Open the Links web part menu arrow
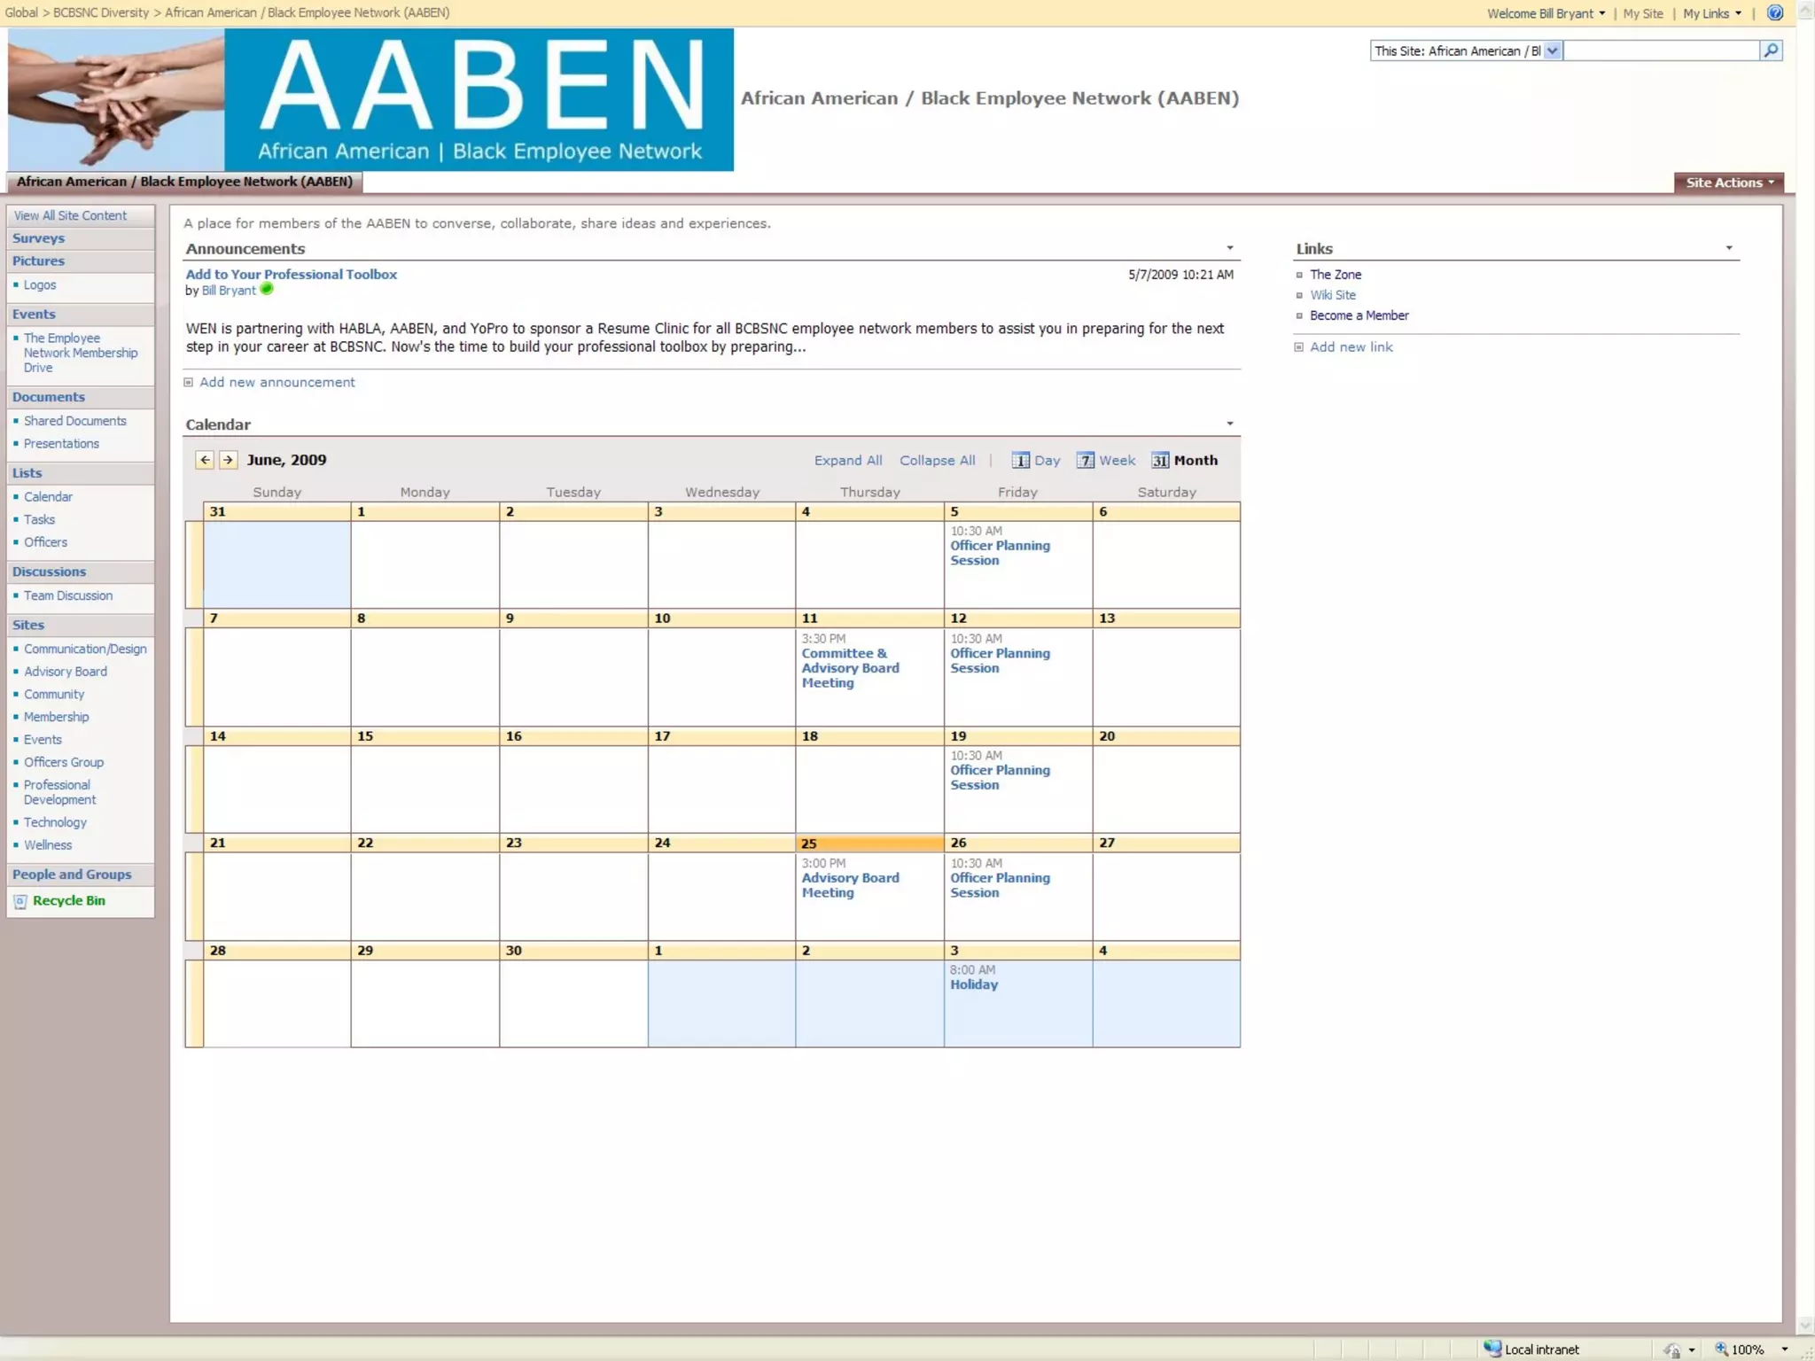The width and height of the screenshot is (1815, 1361). [1728, 248]
